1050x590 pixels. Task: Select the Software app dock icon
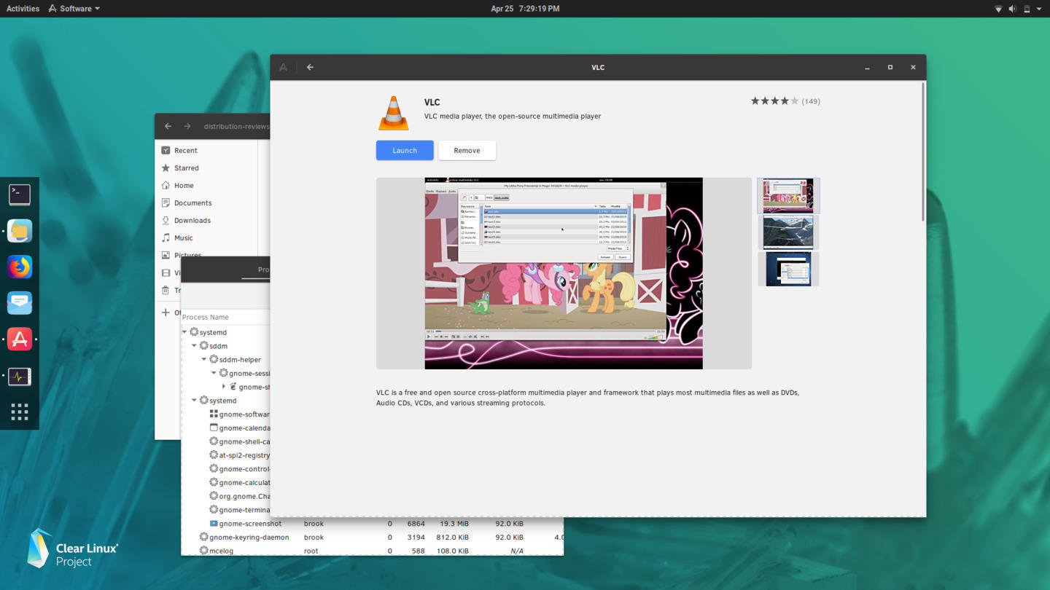pos(20,339)
